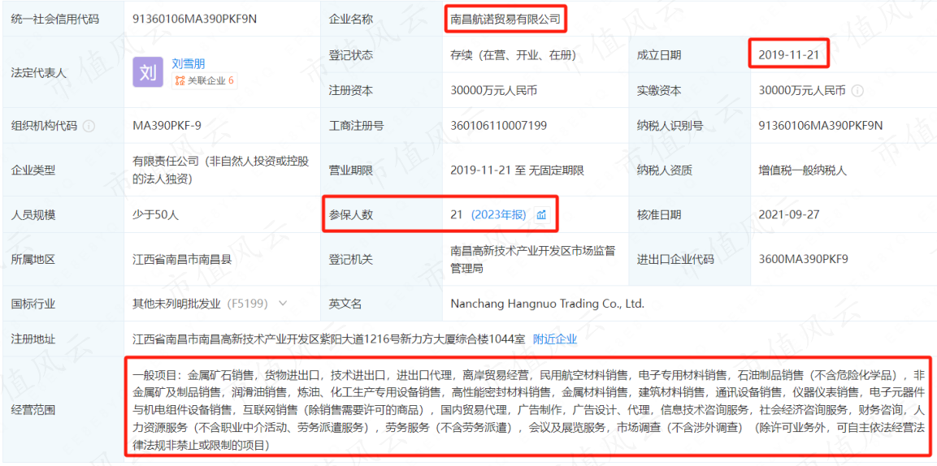This screenshot has height=466, width=937.
Task: Click the 经营范围 business scope paragraph
Action: (x=529, y=411)
